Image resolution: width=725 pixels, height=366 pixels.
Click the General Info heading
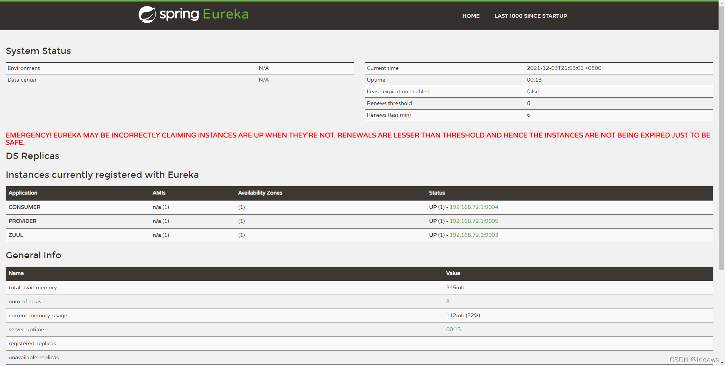tap(33, 255)
